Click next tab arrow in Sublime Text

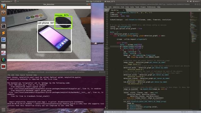[107, 10]
